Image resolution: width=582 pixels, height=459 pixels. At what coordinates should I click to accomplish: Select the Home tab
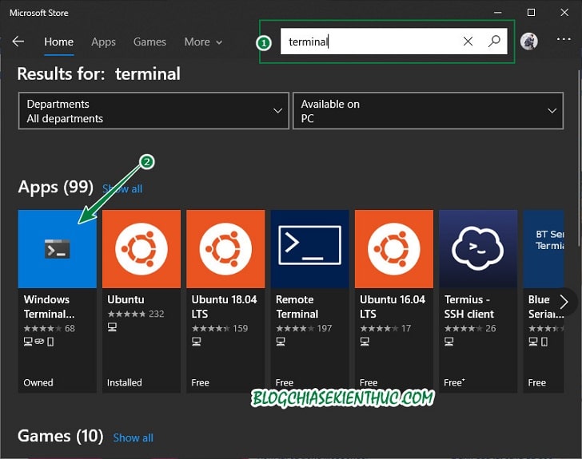(x=58, y=42)
